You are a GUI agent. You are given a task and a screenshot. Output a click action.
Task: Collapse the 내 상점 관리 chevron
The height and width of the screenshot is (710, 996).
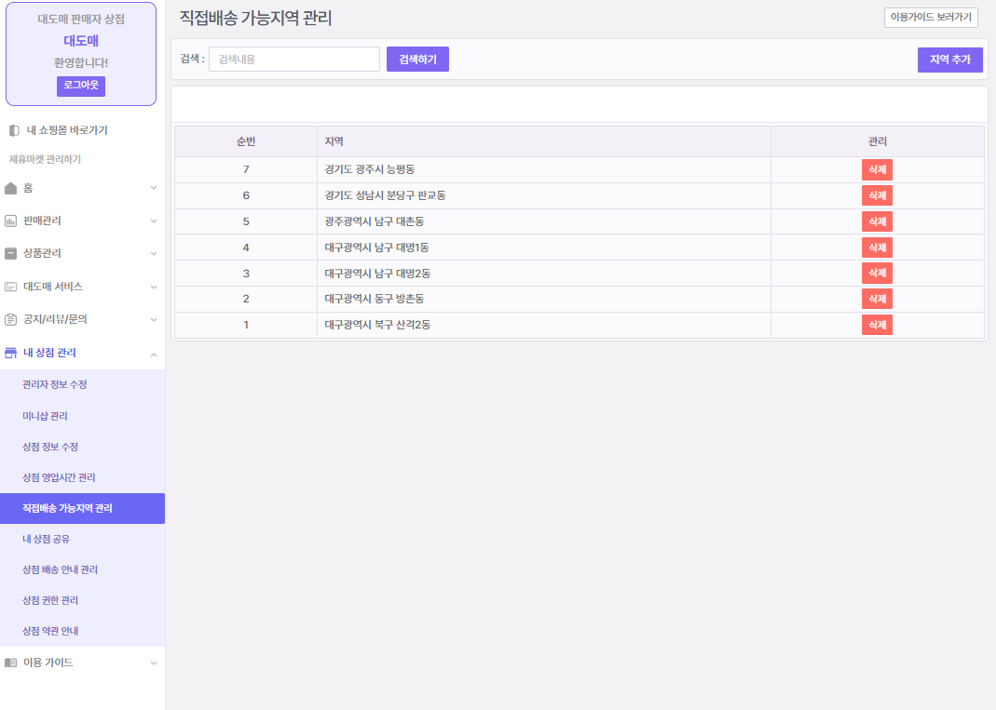click(154, 354)
